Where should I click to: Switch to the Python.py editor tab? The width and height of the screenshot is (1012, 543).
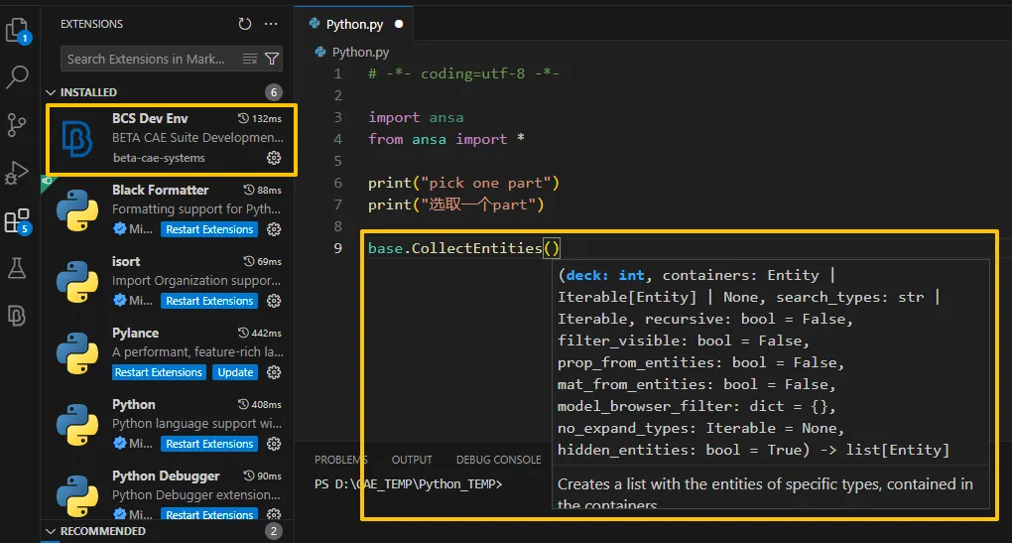click(354, 24)
